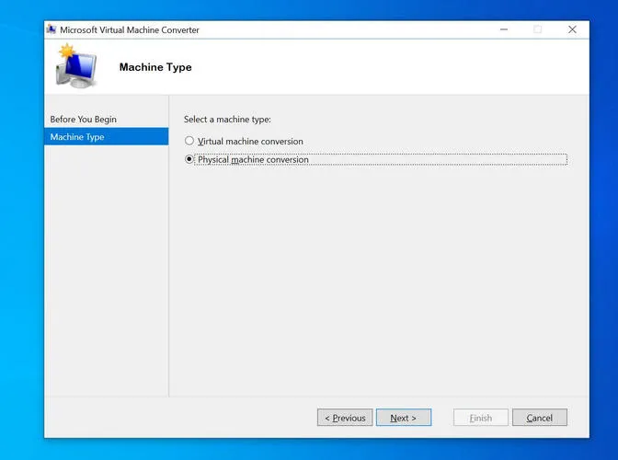Go back with the Previous button
This screenshot has height=460, width=618.
click(345, 418)
